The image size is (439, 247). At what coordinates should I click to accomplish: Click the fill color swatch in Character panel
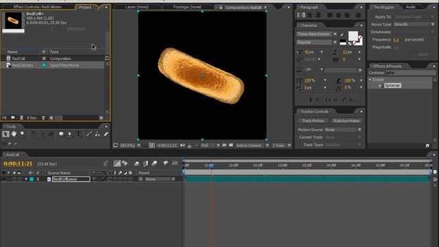tap(353, 36)
